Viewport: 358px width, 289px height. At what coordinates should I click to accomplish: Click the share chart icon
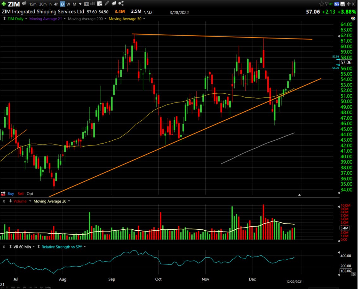[121, 3]
